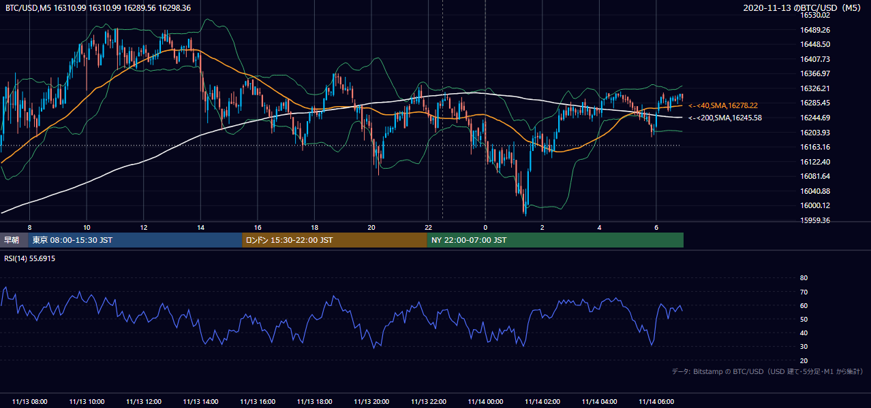The width and height of the screenshot is (871, 408).
Task: Click price axis value 16530.02
Action: pos(814,15)
